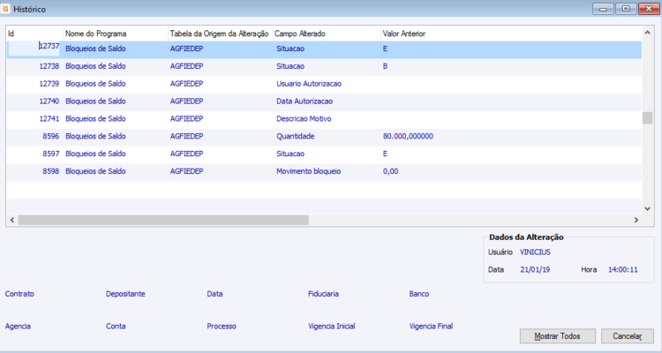Click the Vigencia Inicial label

331,326
